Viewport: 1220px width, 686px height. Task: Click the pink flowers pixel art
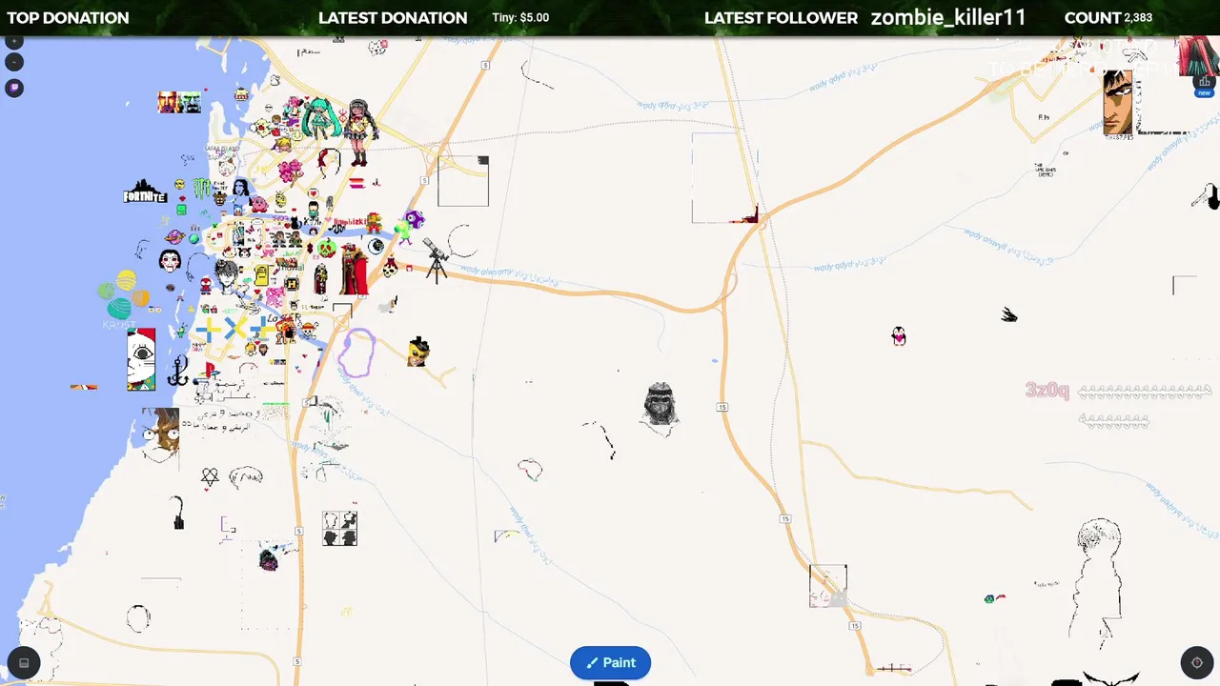(x=290, y=171)
